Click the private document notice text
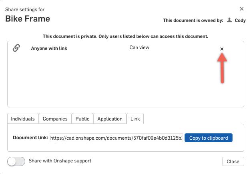This screenshot has width=251, height=174. pyautogui.click(x=125, y=36)
